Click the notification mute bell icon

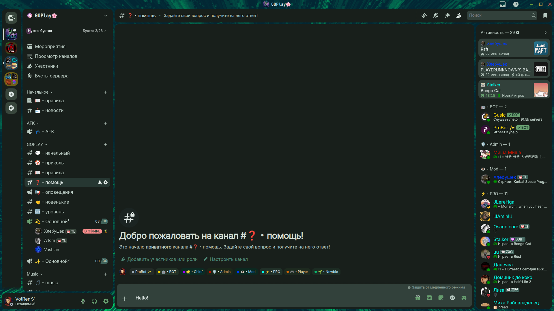click(x=436, y=16)
